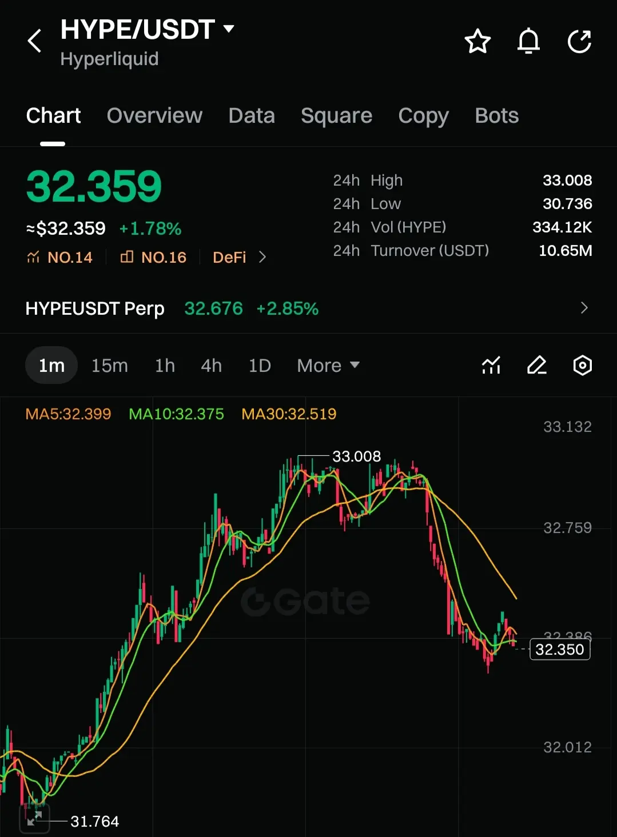Select the 1h timeframe
This screenshot has height=837, width=617.
[x=165, y=365]
